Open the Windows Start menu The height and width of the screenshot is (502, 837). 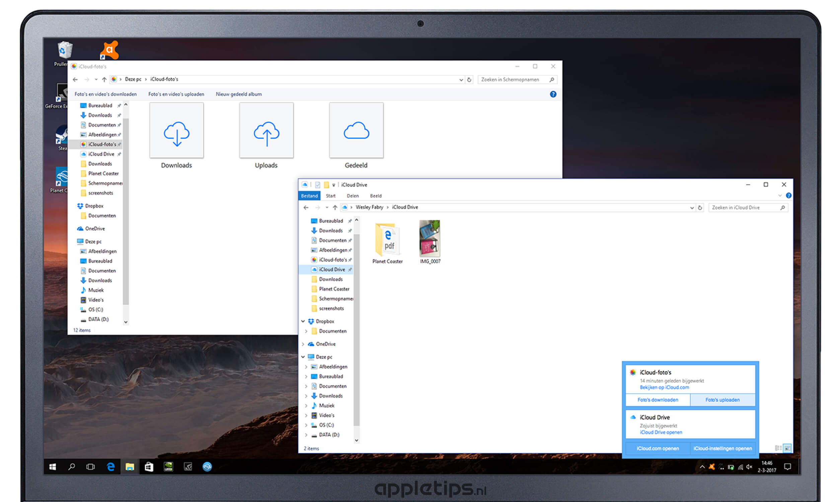53,467
